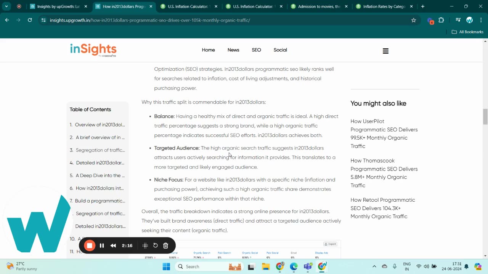View site information icon in address bar
488x274 pixels.
click(43, 20)
